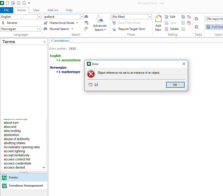The image size is (223, 196).
Task: Toggle Require Target Term filter
Action: [x=114, y=29]
